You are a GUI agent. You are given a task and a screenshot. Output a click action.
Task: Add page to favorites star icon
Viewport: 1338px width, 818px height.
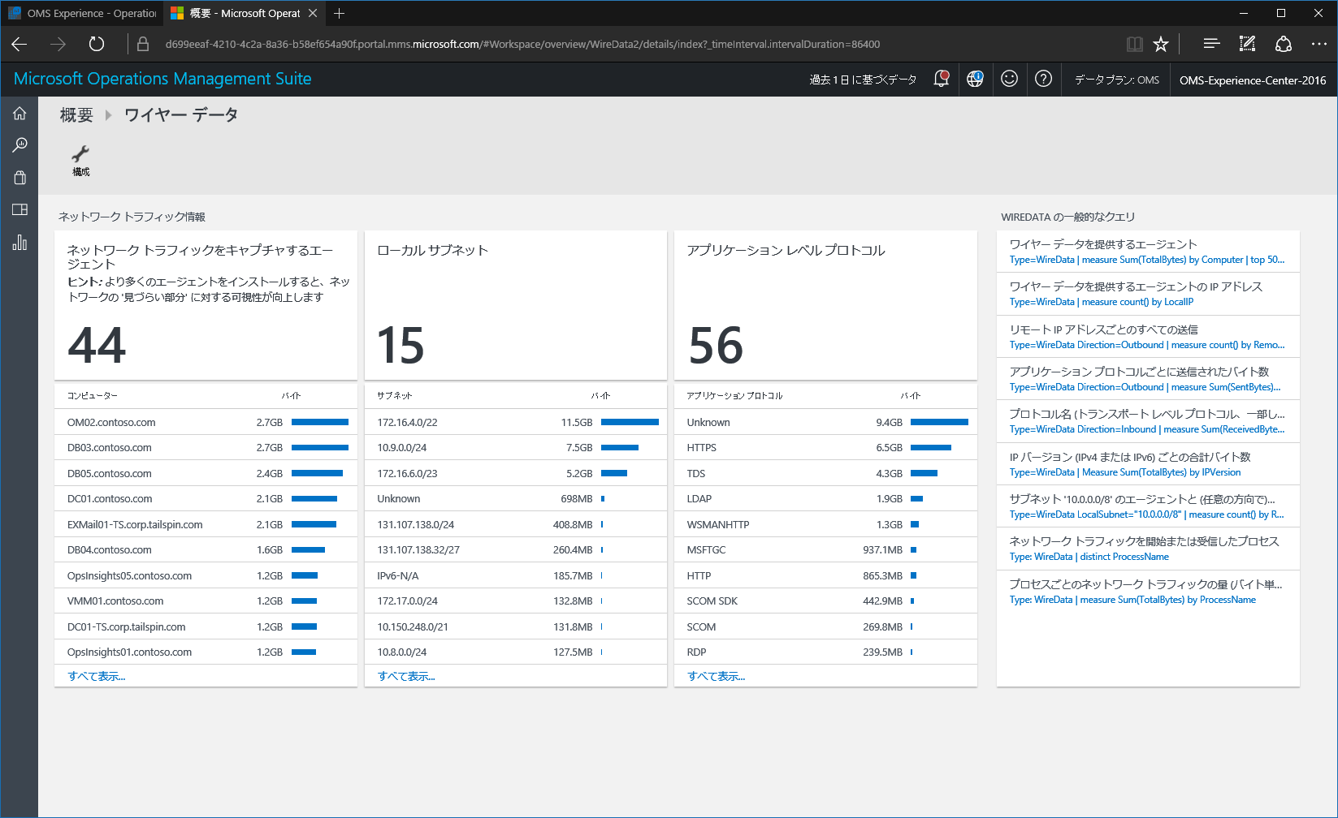point(1161,44)
